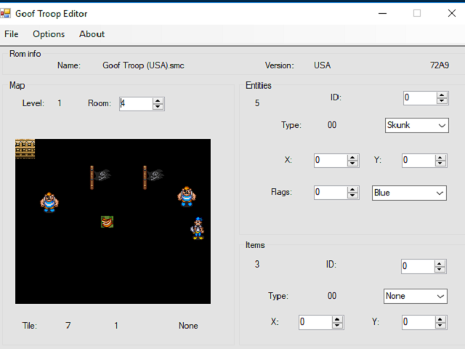The width and height of the screenshot is (465, 349).
Task: Select the banana item in the map
Action: point(107,222)
